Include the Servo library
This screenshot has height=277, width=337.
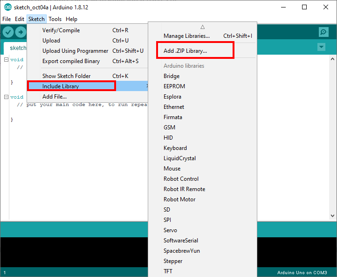pos(202,230)
